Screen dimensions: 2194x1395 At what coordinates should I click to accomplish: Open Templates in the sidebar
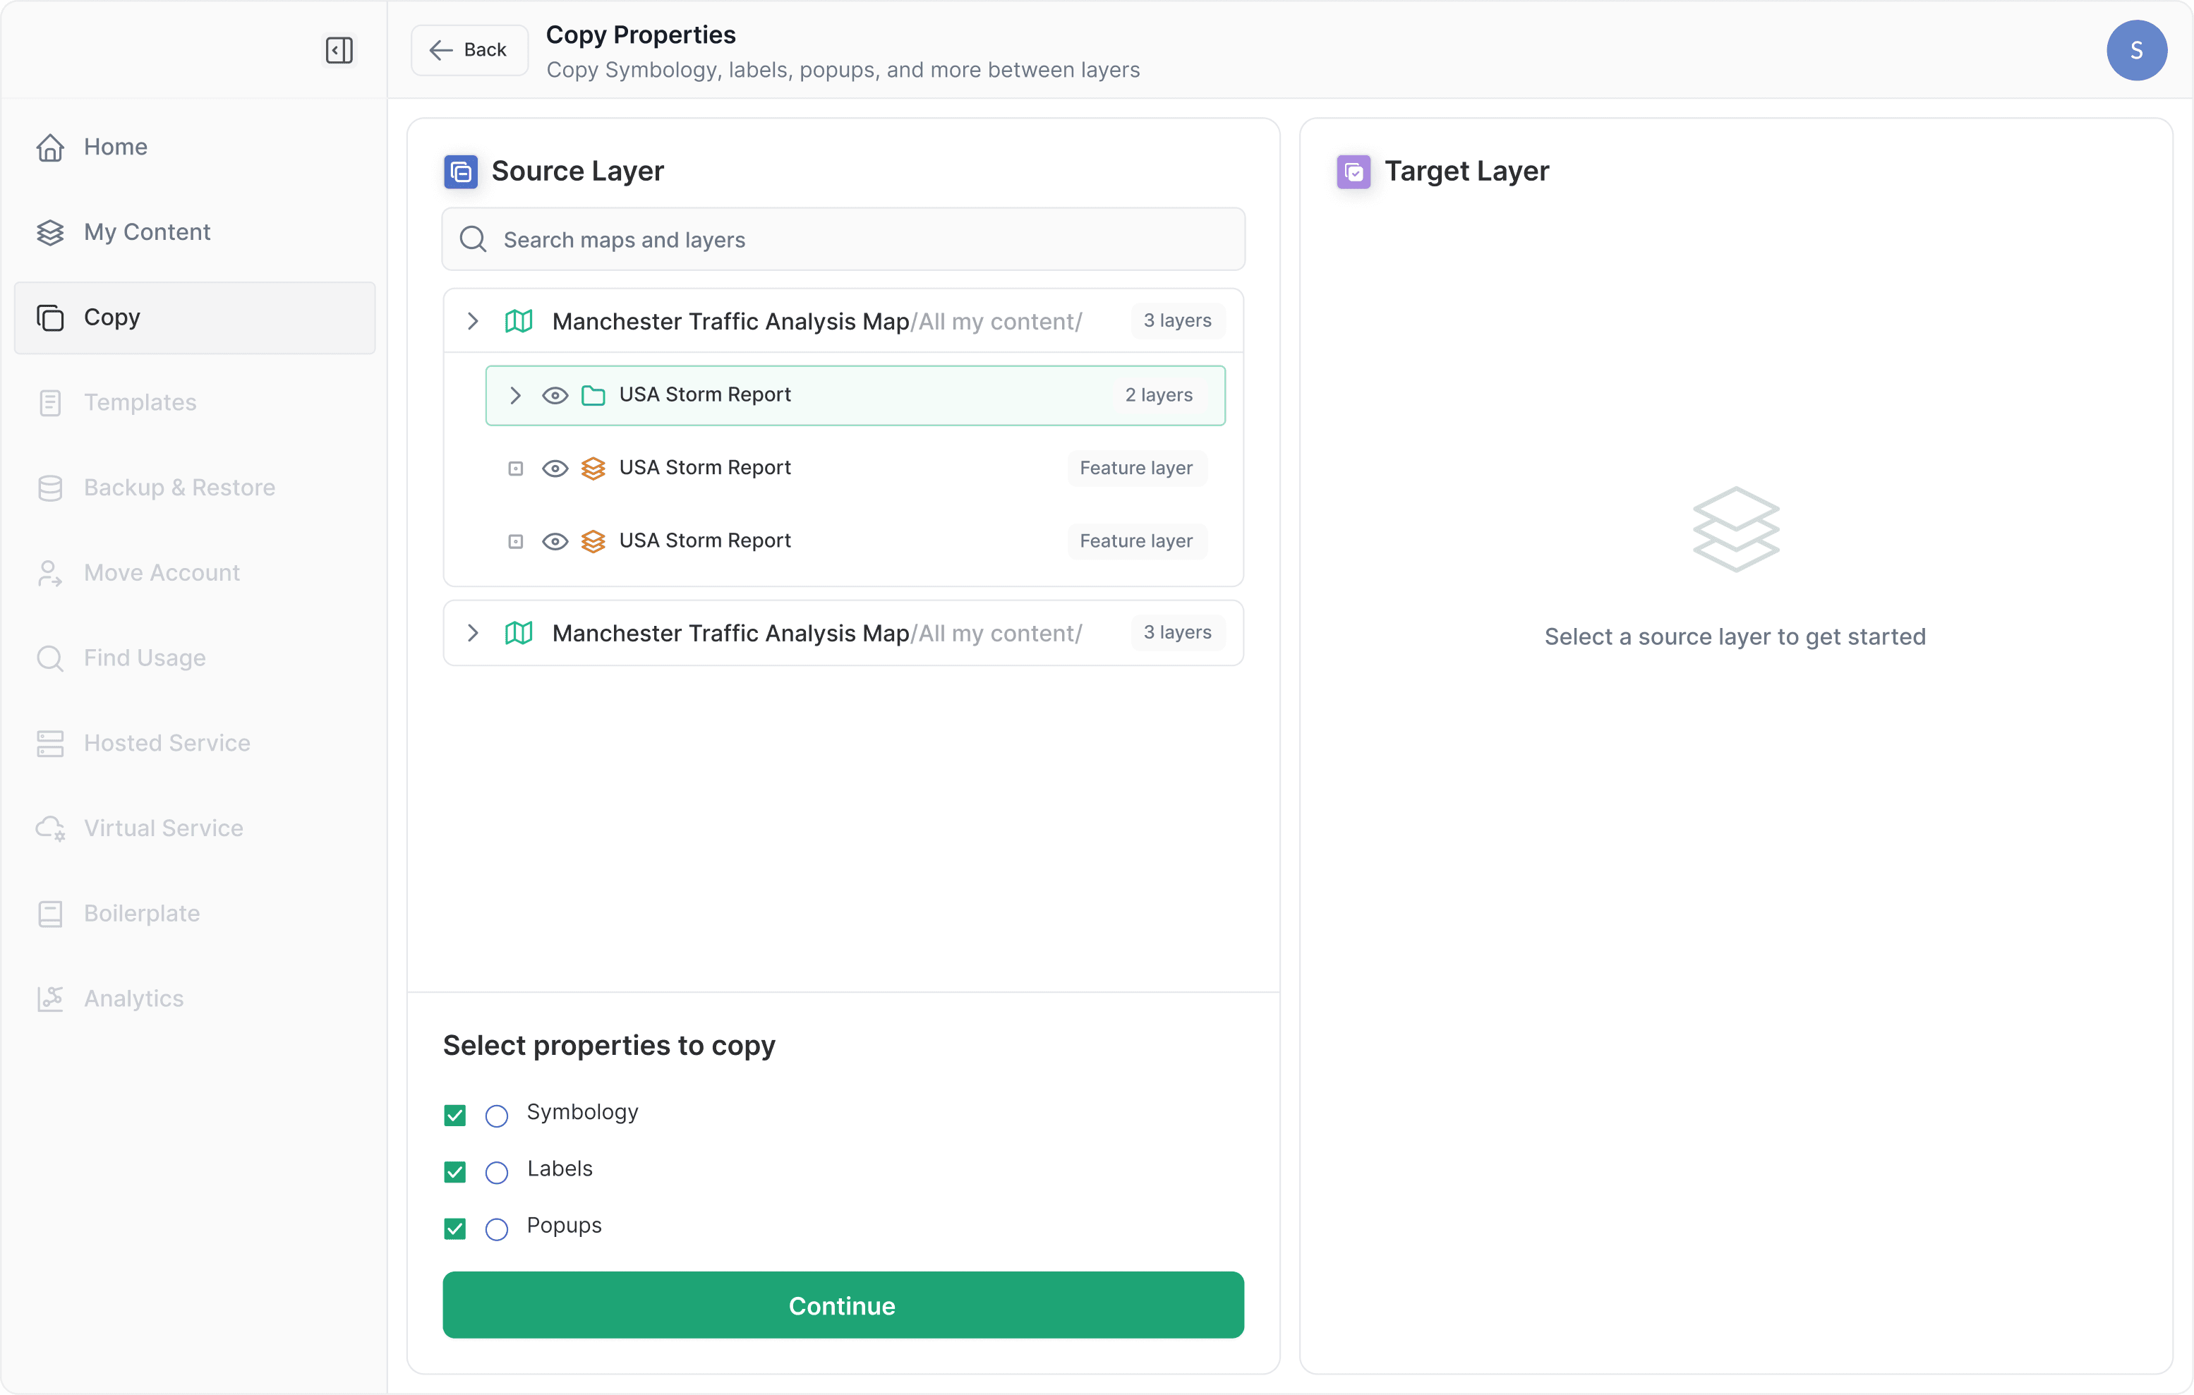[140, 403]
